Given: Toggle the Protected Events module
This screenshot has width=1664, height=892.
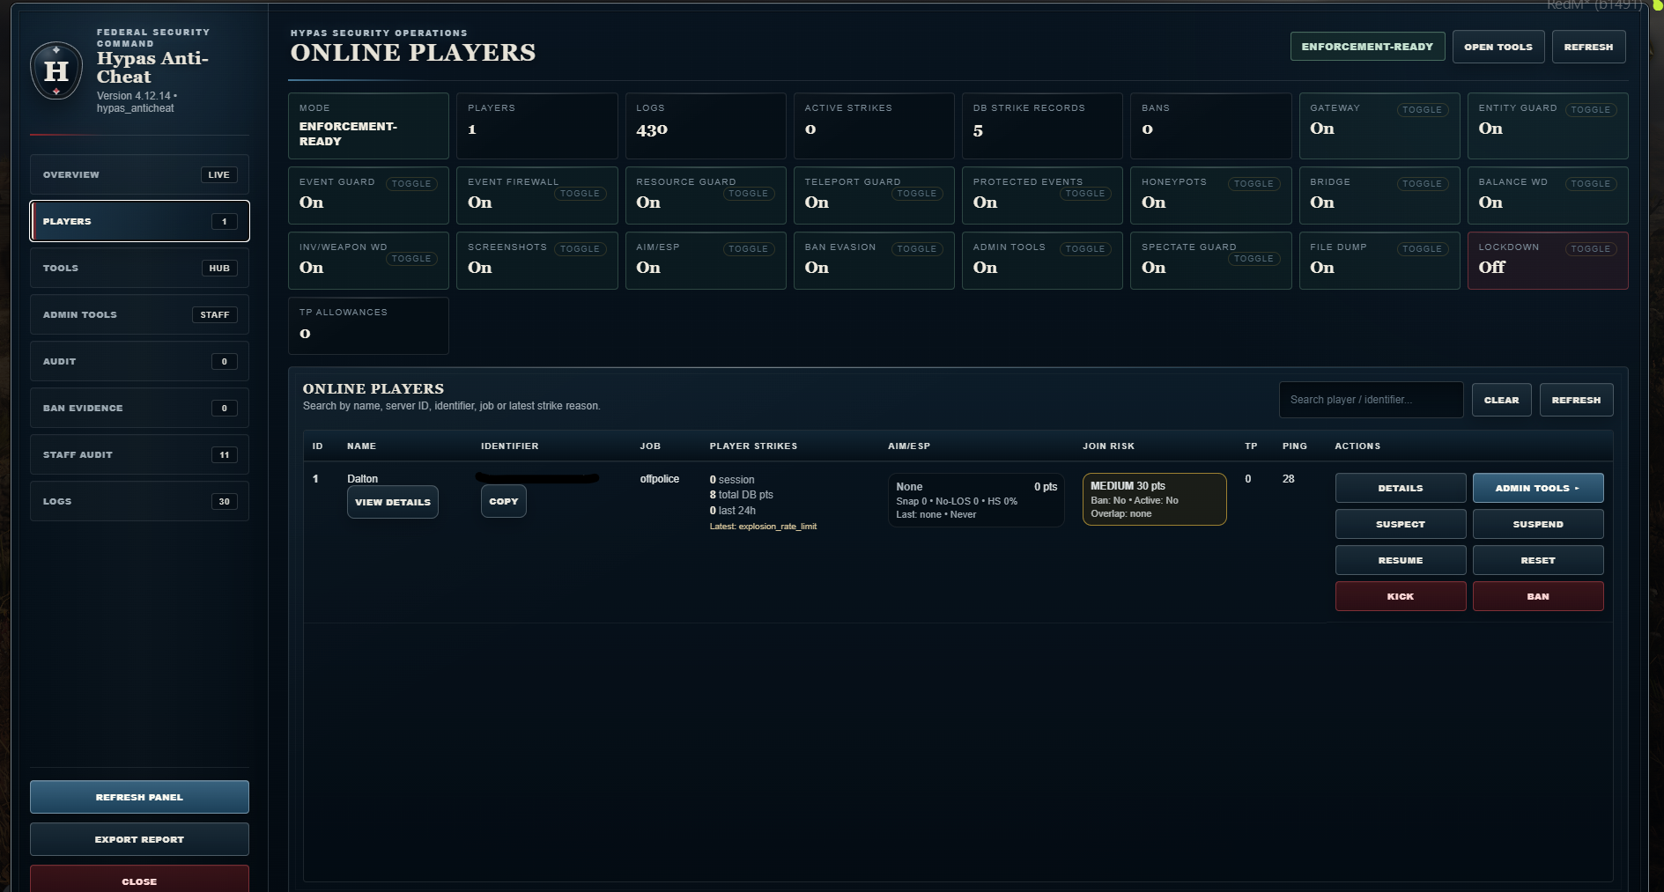Looking at the screenshot, I should (1084, 194).
